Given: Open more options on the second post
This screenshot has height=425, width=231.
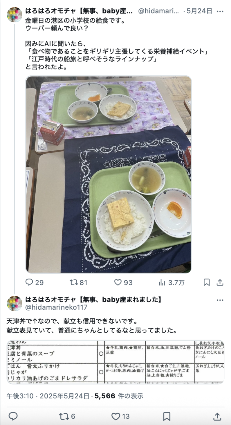Looking at the screenshot, I should (x=220, y=300).
